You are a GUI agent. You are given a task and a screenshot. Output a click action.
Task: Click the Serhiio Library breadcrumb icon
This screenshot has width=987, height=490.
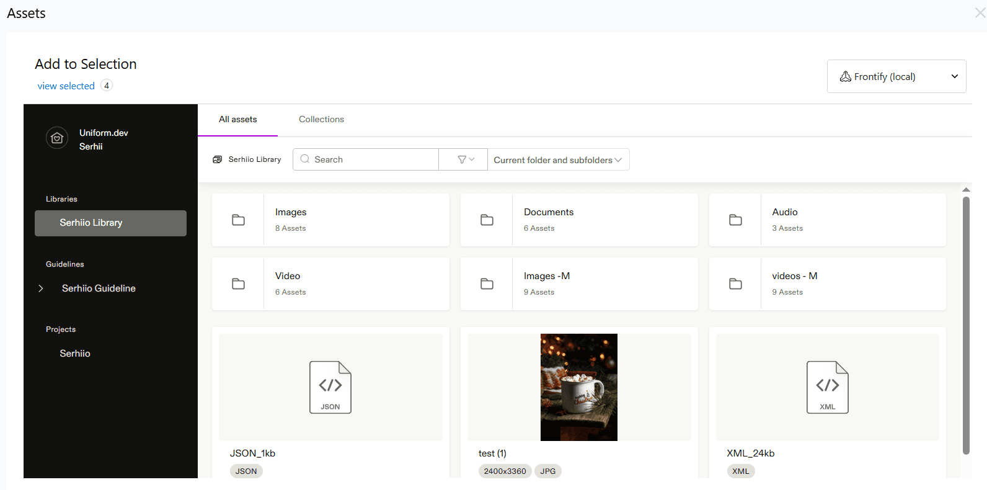pyautogui.click(x=218, y=159)
